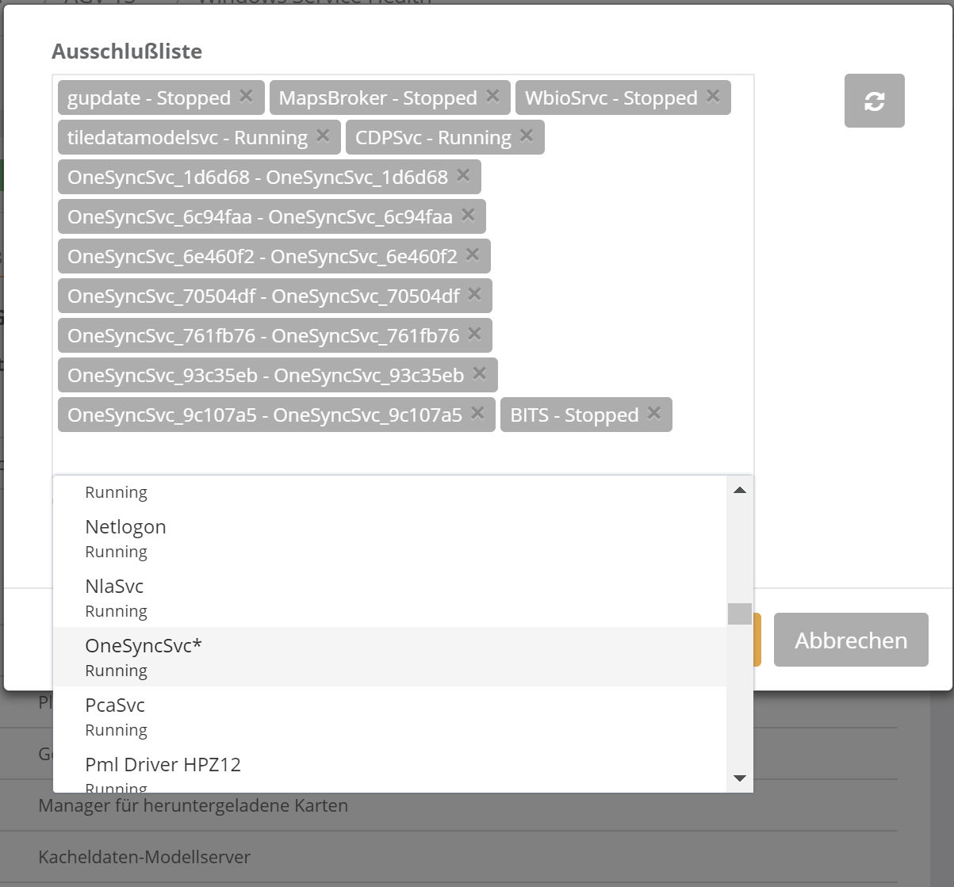Remove the gupdate - Stopped tag
This screenshot has height=887, width=954.
[246, 96]
